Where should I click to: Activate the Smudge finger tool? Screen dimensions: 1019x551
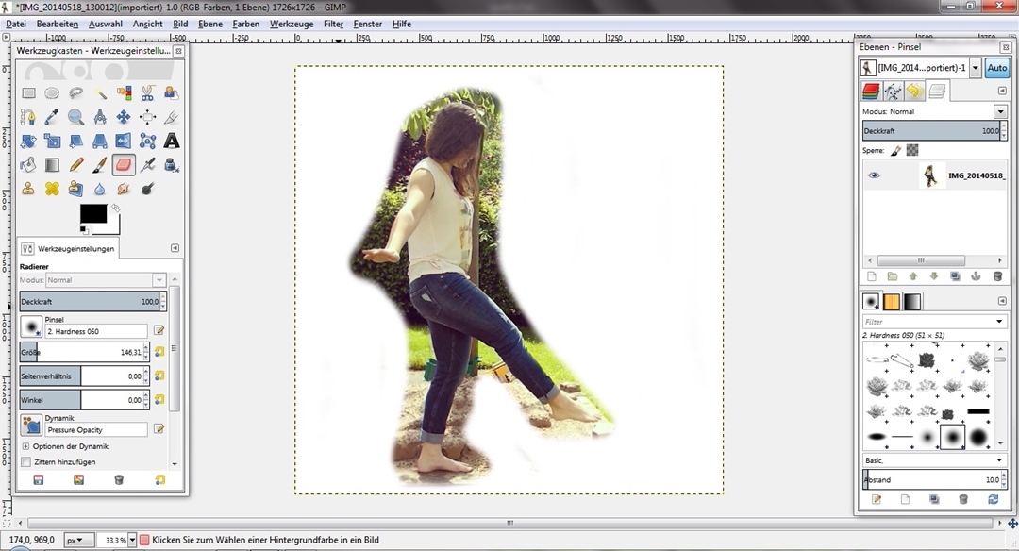(124, 189)
